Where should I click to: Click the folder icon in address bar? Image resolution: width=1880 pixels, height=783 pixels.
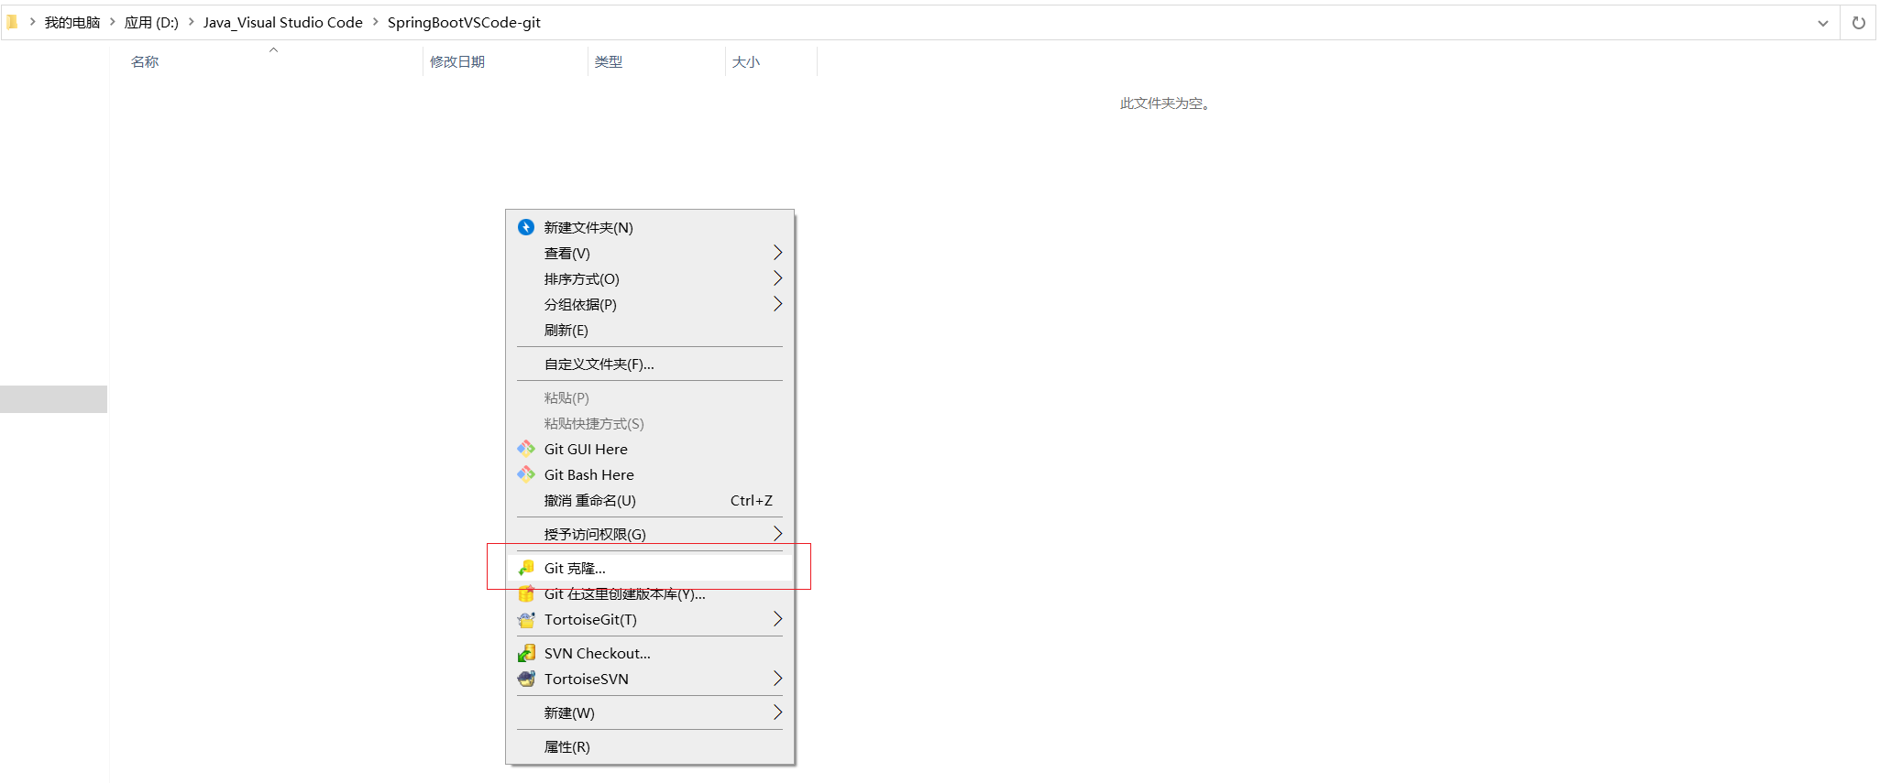(12, 22)
